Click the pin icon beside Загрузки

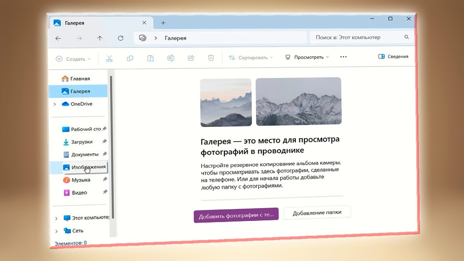point(104,141)
